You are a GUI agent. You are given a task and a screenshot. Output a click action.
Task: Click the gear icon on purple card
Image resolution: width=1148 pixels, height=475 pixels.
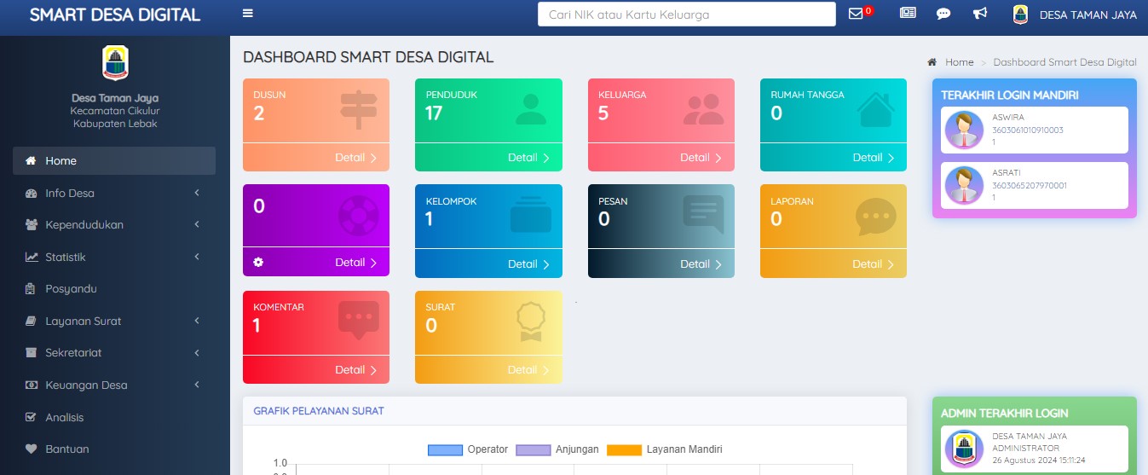(x=258, y=263)
